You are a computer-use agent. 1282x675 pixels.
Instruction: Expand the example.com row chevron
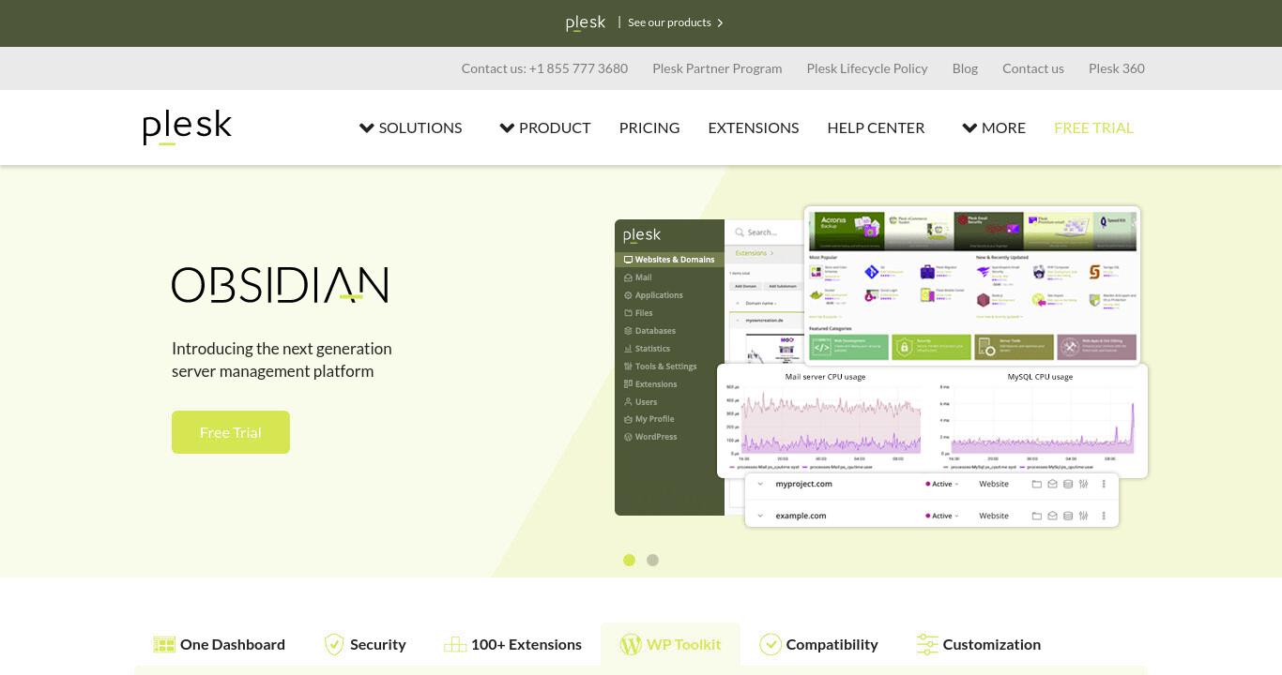tap(760, 516)
